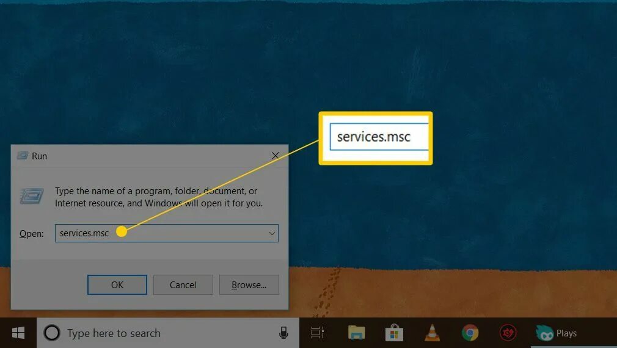Viewport: 617px width, 348px height.
Task: Click the dialog text "Type the name of a program"
Action: (x=114, y=191)
